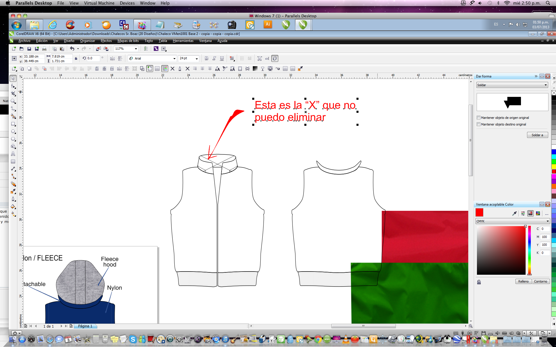The image size is (556, 347).
Task: Open the font size dropdown showing 24pt
Action: point(196,58)
